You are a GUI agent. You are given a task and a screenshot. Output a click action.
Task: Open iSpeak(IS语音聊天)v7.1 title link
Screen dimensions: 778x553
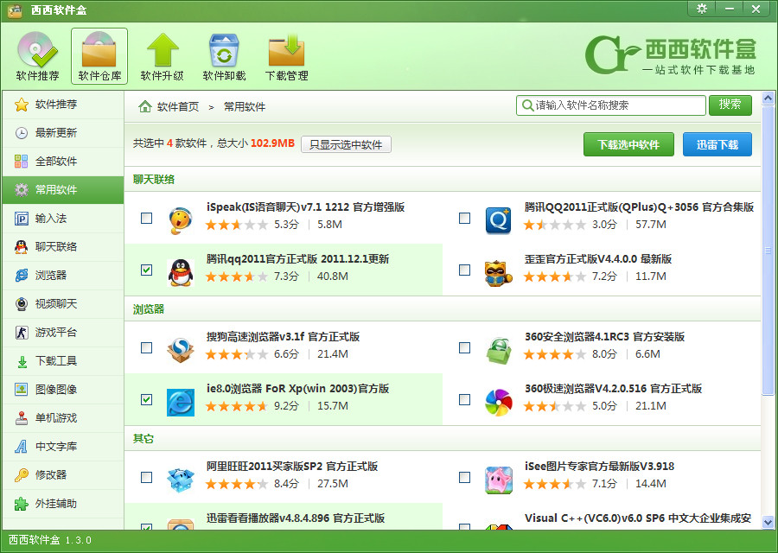coord(306,207)
